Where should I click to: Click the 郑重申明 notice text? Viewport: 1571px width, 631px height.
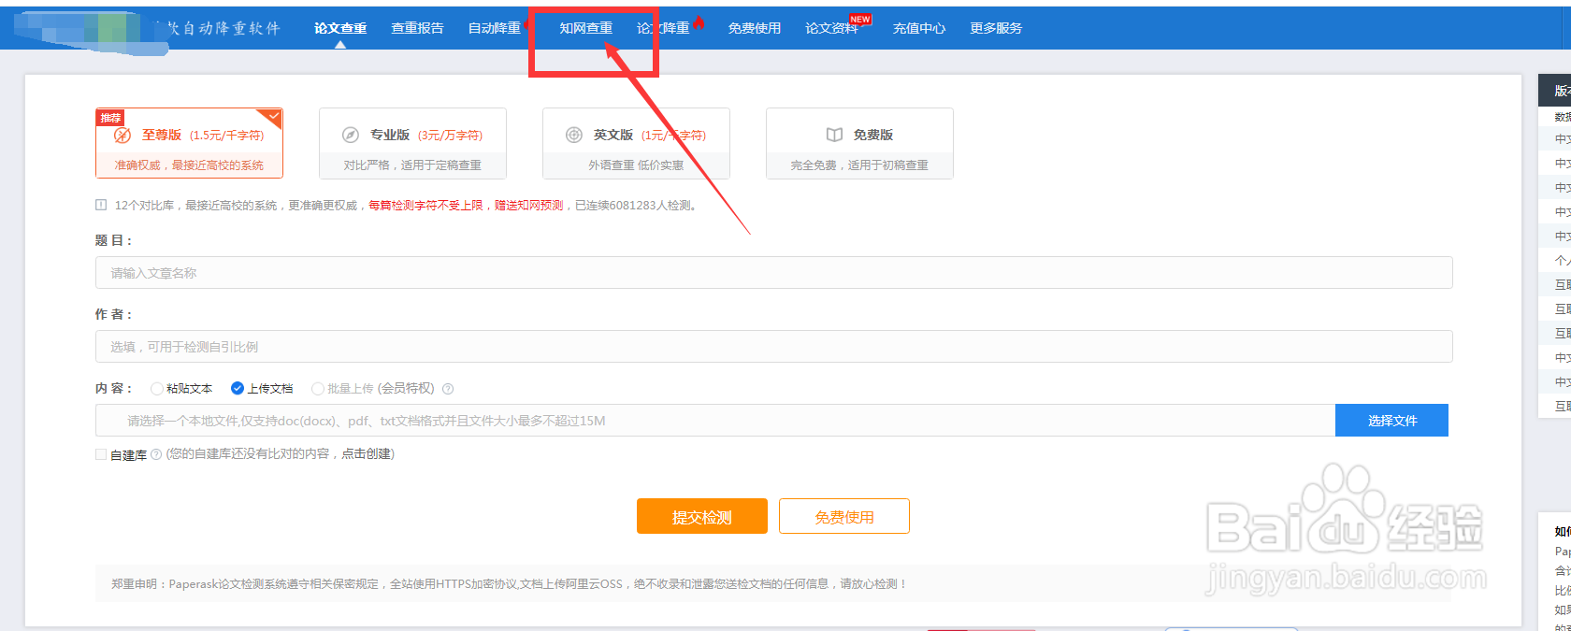(x=509, y=583)
